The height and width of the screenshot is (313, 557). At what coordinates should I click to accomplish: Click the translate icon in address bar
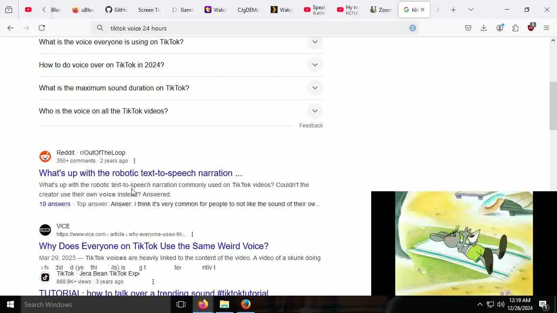tap(413, 28)
